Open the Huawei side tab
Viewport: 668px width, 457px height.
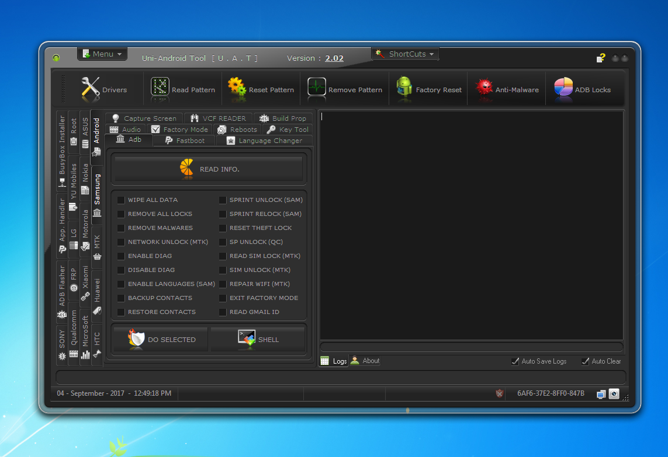[x=97, y=296]
